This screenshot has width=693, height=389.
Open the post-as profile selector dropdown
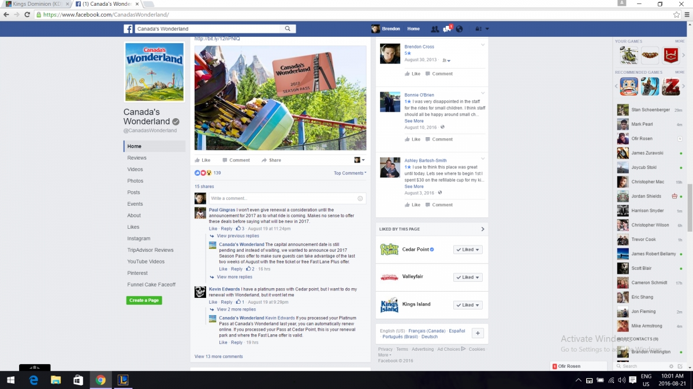point(359,160)
